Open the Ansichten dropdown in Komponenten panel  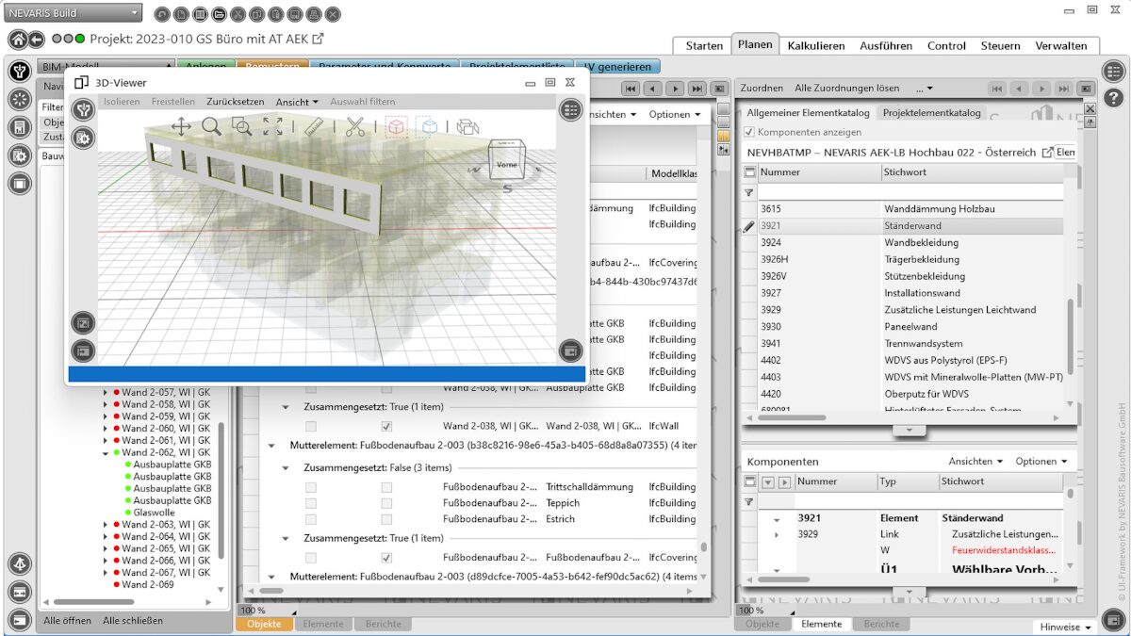pyautogui.click(x=975, y=462)
